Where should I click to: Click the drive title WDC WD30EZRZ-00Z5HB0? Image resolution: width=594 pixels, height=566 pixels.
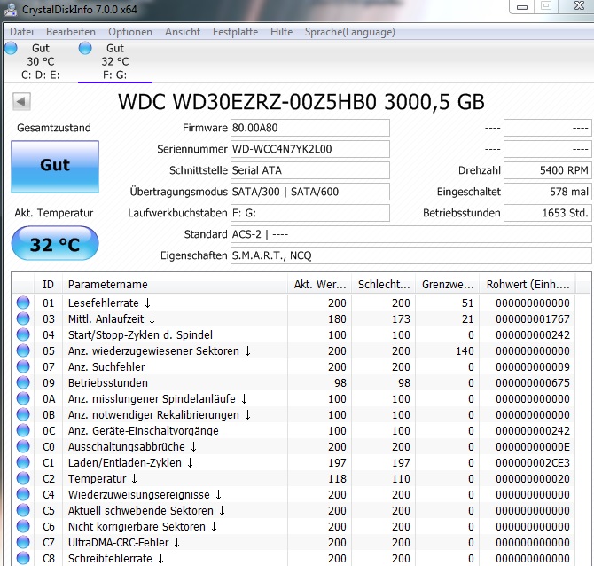247,102
